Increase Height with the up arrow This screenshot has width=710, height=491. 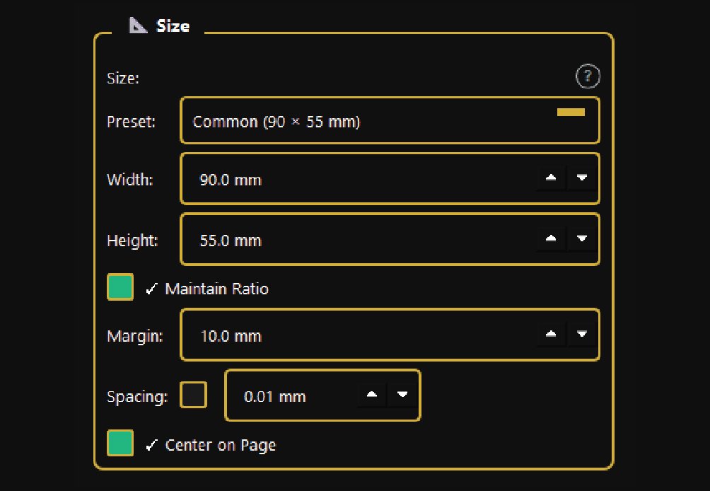551,239
